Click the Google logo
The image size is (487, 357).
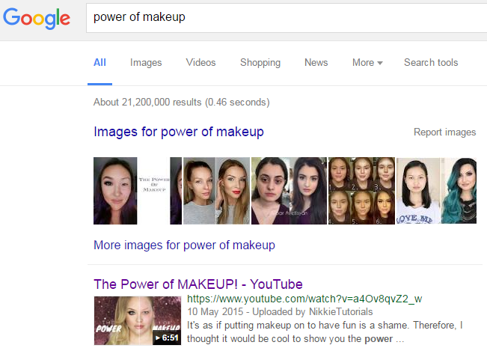(x=37, y=18)
